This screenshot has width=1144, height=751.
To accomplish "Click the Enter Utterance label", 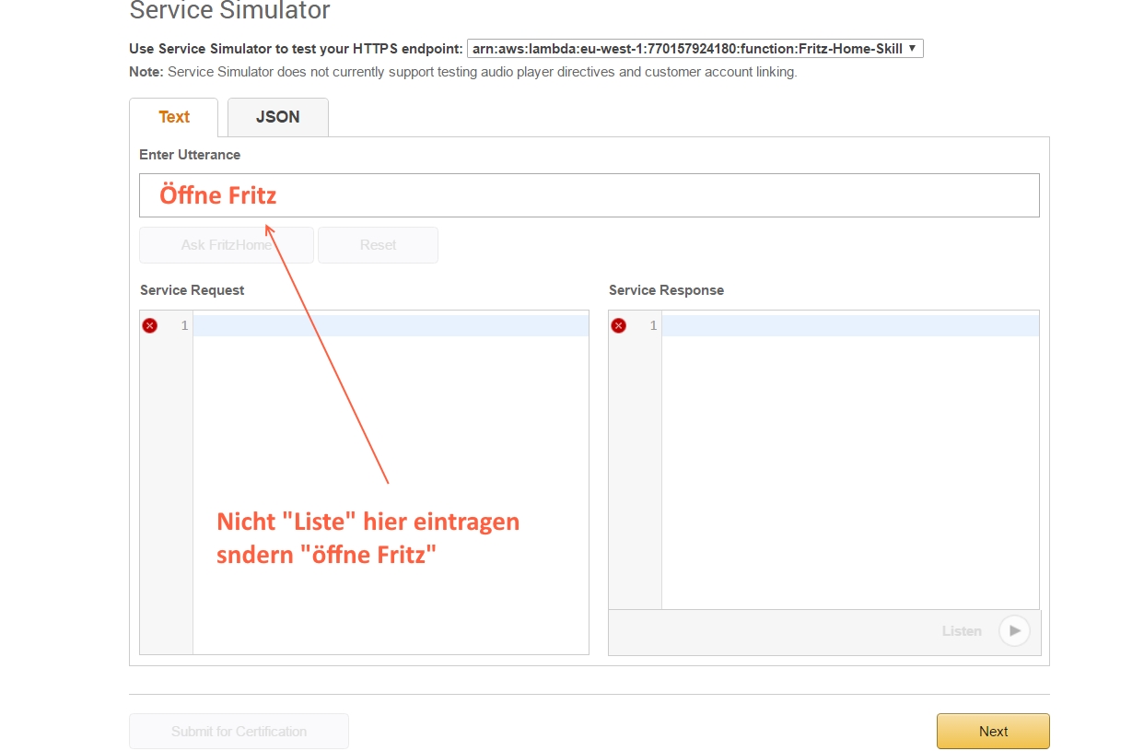I will 190,155.
